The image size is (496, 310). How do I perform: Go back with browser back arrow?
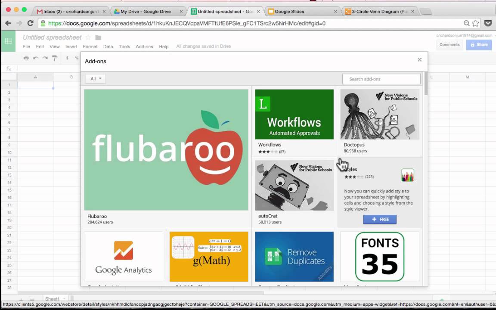pos(8,23)
